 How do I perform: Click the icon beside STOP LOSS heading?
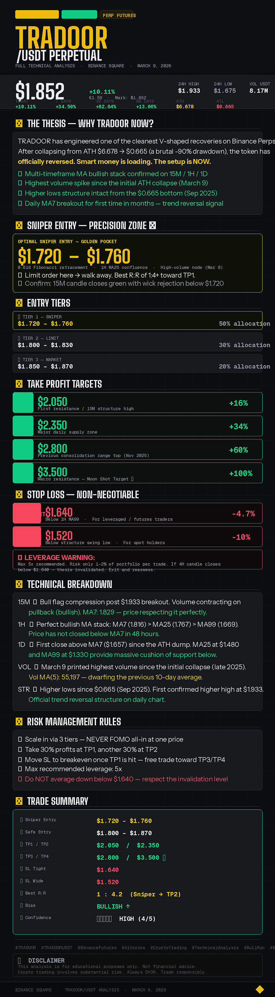coord(19,494)
